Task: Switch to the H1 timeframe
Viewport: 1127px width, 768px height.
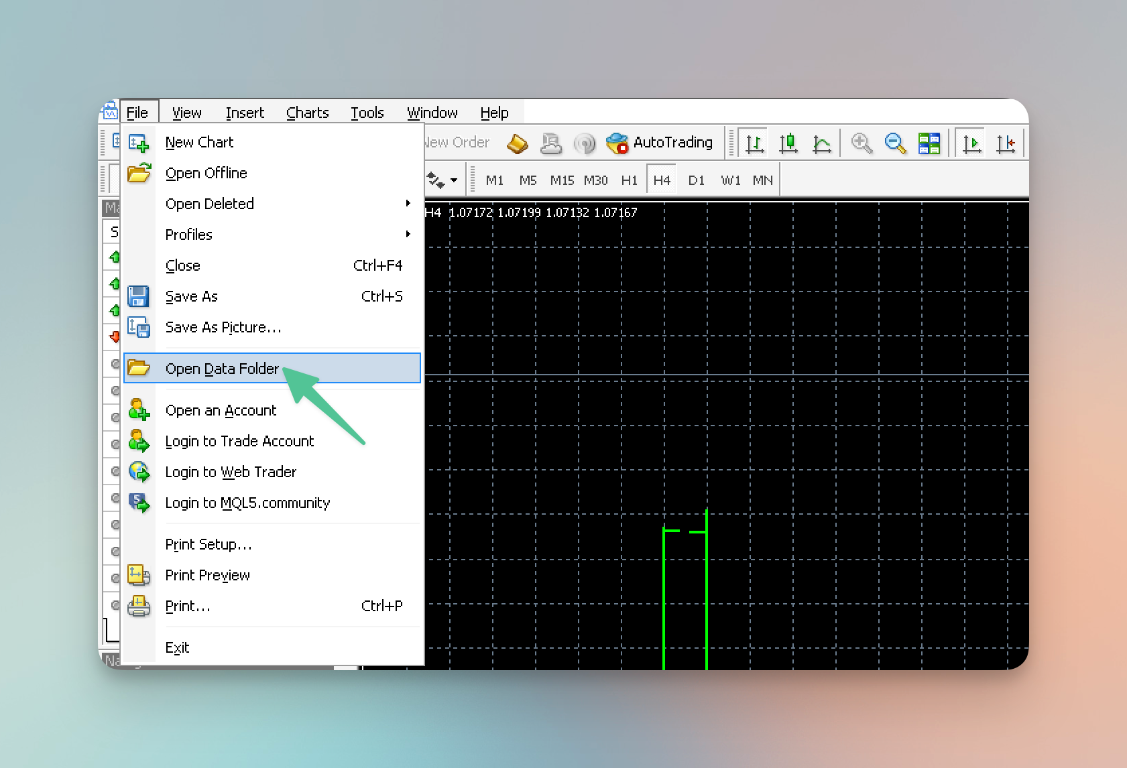Action: pyautogui.click(x=629, y=180)
